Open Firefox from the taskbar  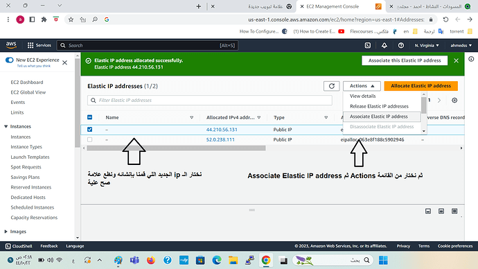pos(151,260)
